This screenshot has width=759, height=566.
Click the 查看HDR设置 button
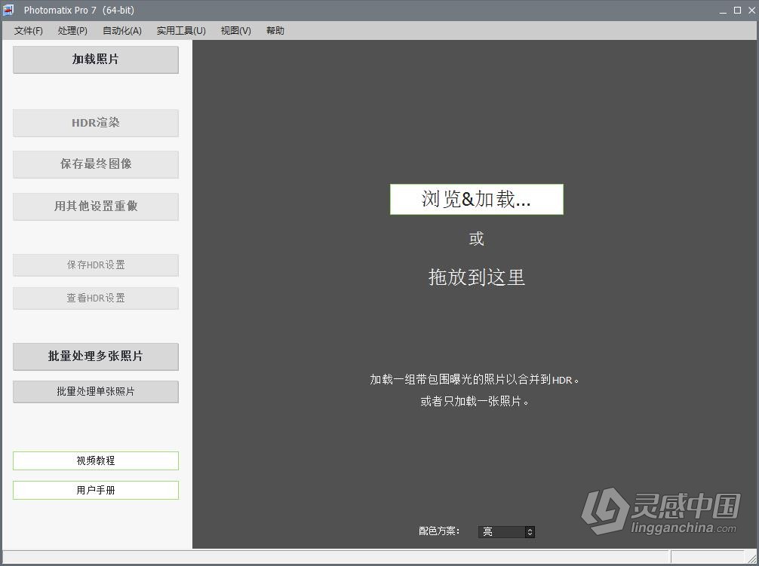pyautogui.click(x=96, y=298)
